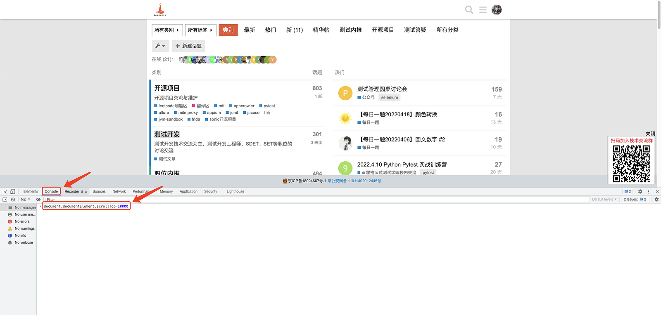Open the wrench admin tools dropdown

(160, 46)
